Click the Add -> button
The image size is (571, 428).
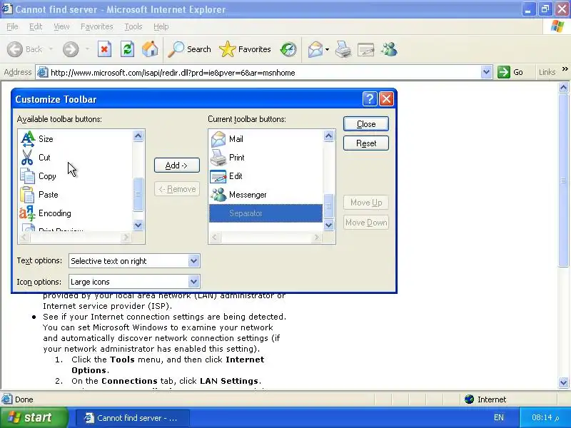(x=176, y=165)
